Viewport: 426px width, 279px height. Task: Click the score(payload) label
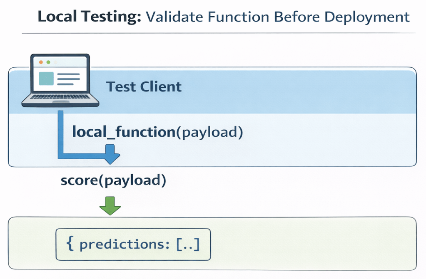(x=113, y=181)
